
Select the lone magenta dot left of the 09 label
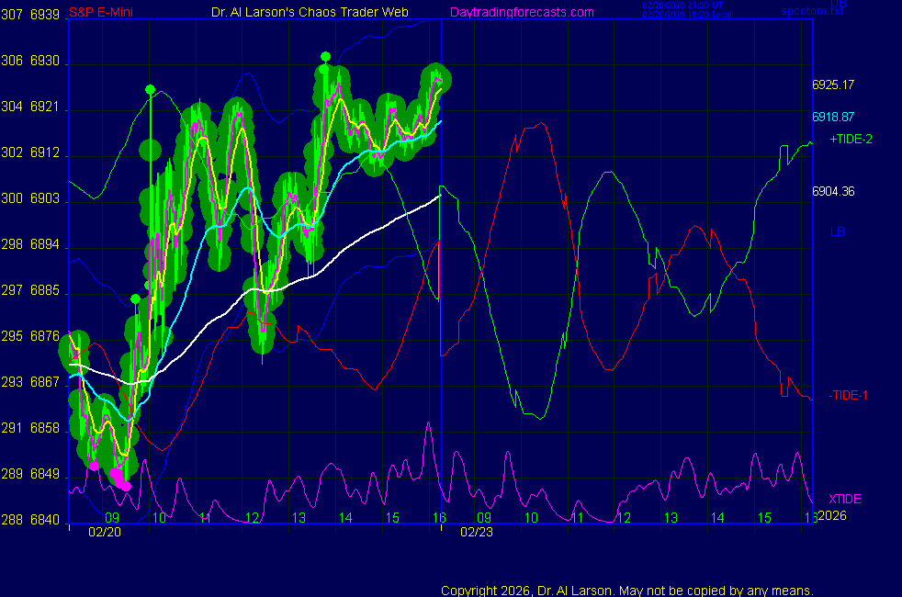coord(94,466)
